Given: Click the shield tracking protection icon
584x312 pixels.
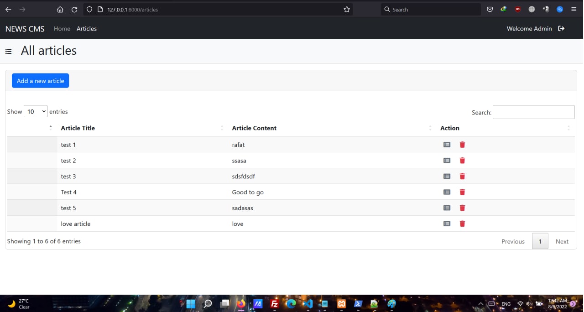Looking at the screenshot, I should pyautogui.click(x=89, y=10).
